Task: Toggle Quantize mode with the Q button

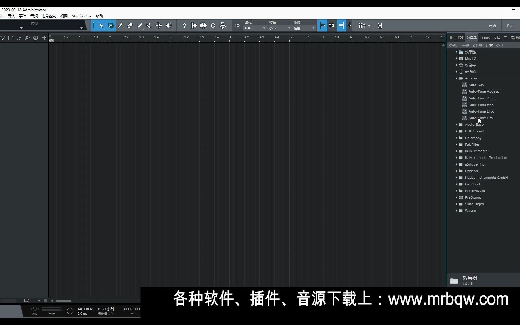Action: [213, 26]
